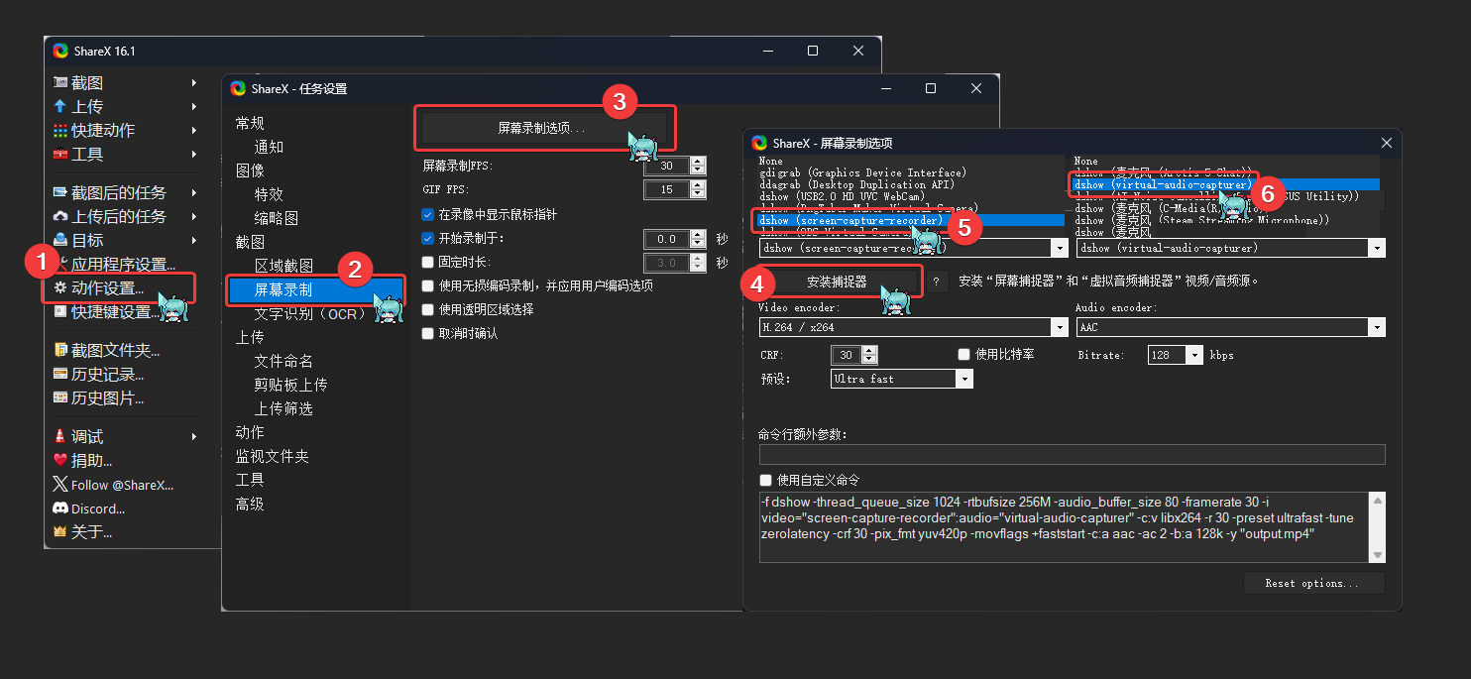Image resolution: width=1471 pixels, height=679 pixels.
Task: Click the 目标 destinations icon
Action: pos(60,240)
